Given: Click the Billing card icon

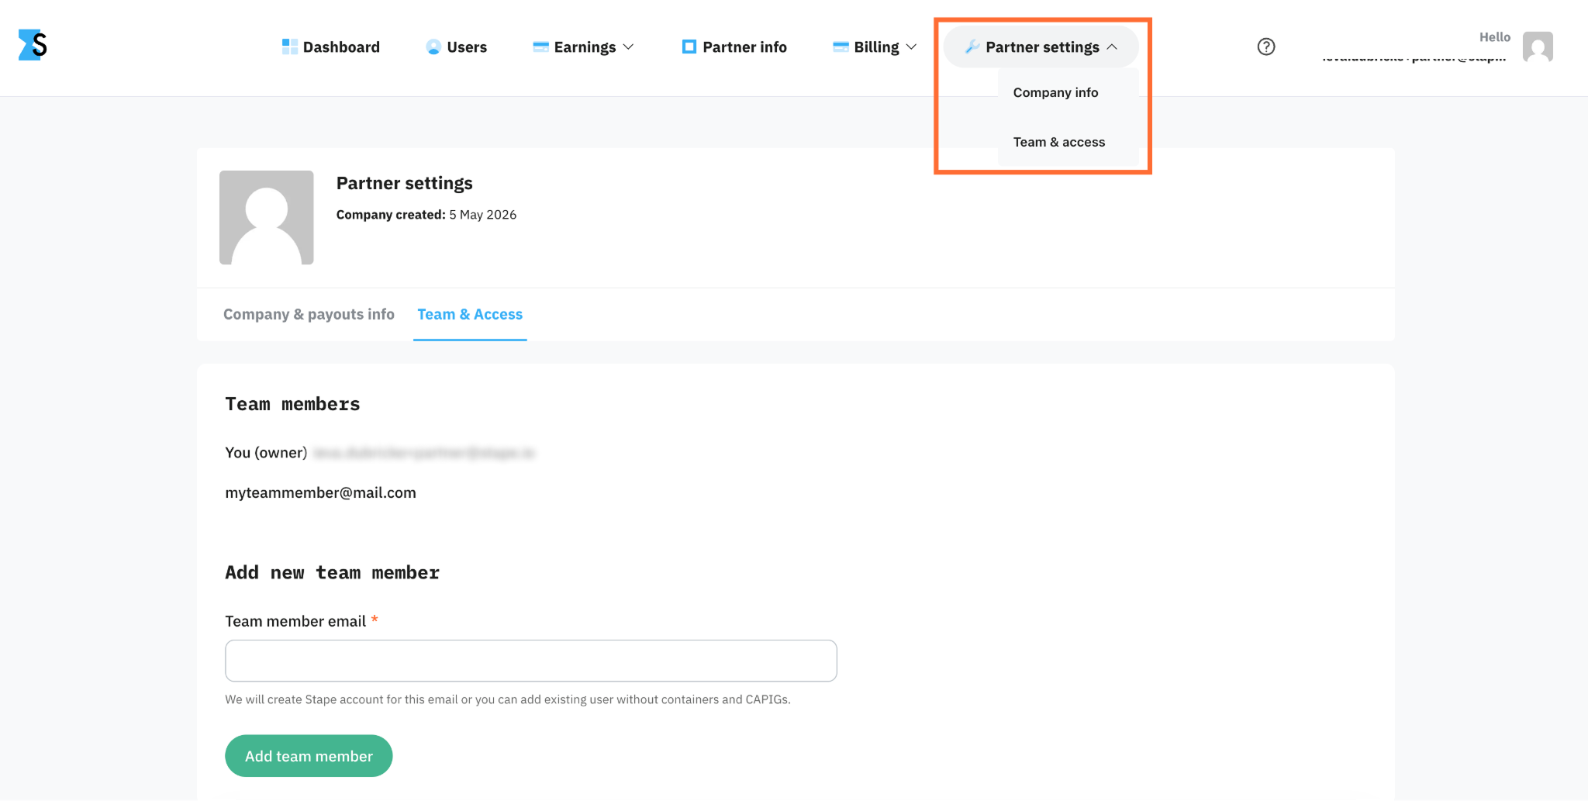Looking at the screenshot, I should (x=841, y=47).
